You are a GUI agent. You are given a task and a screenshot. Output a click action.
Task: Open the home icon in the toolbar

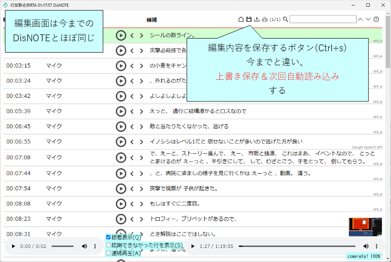coord(241,19)
